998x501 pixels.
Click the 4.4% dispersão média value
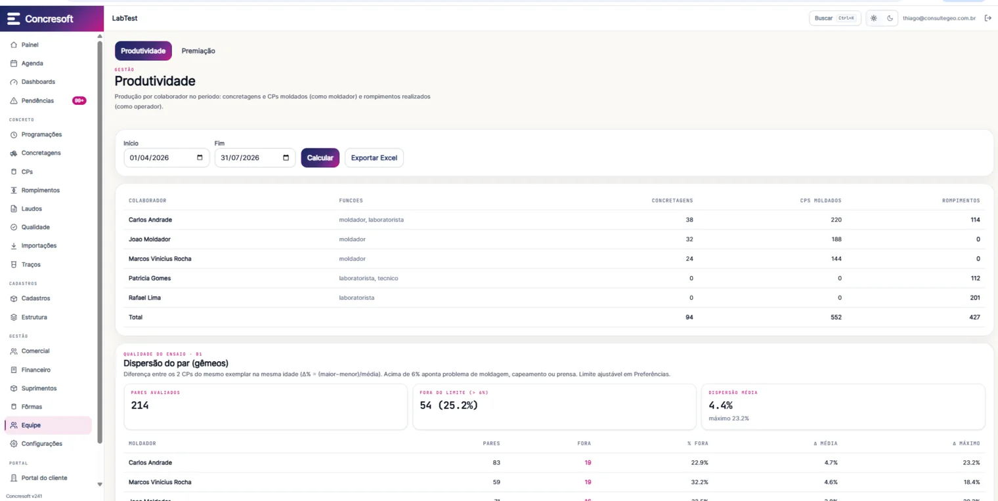pos(721,406)
